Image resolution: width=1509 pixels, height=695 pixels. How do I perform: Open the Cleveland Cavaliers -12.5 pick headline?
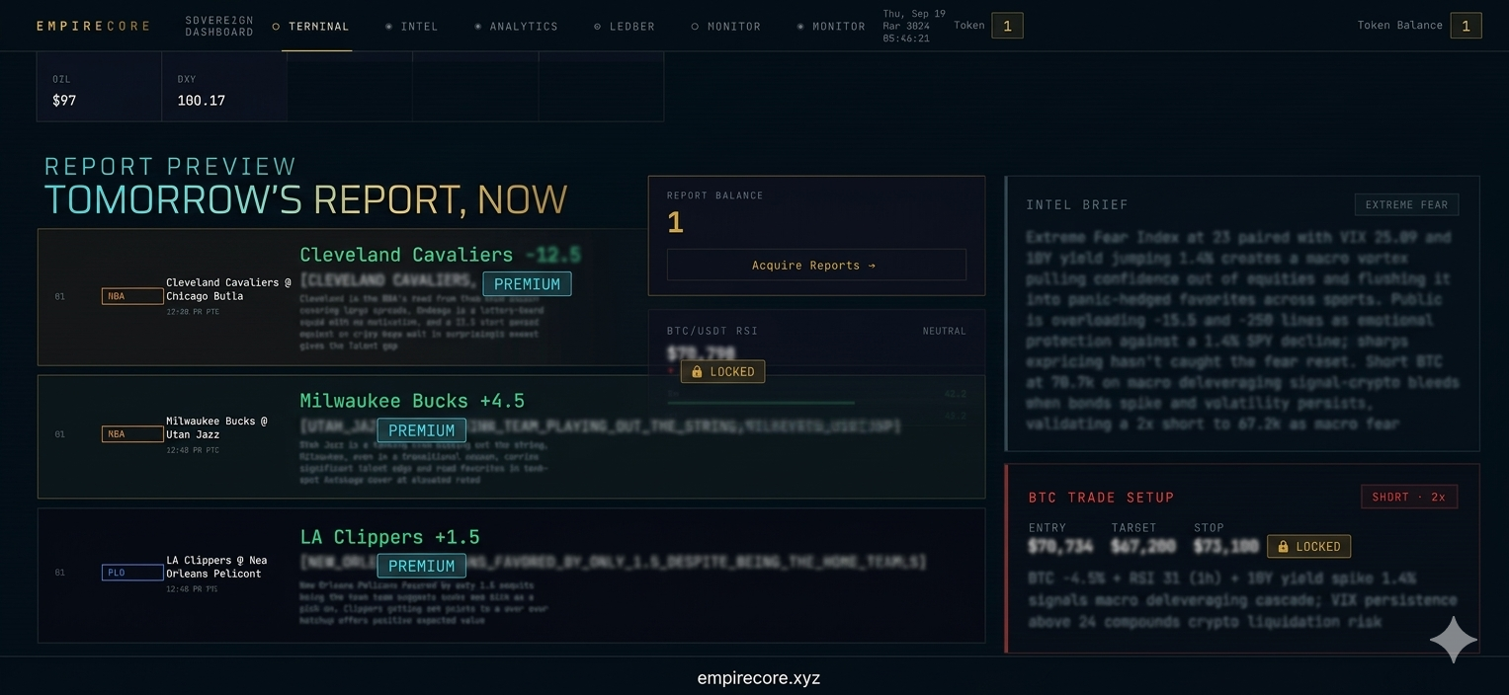pyautogui.click(x=440, y=255)
